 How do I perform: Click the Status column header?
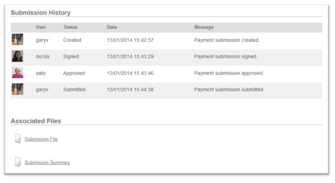[70, 27]
